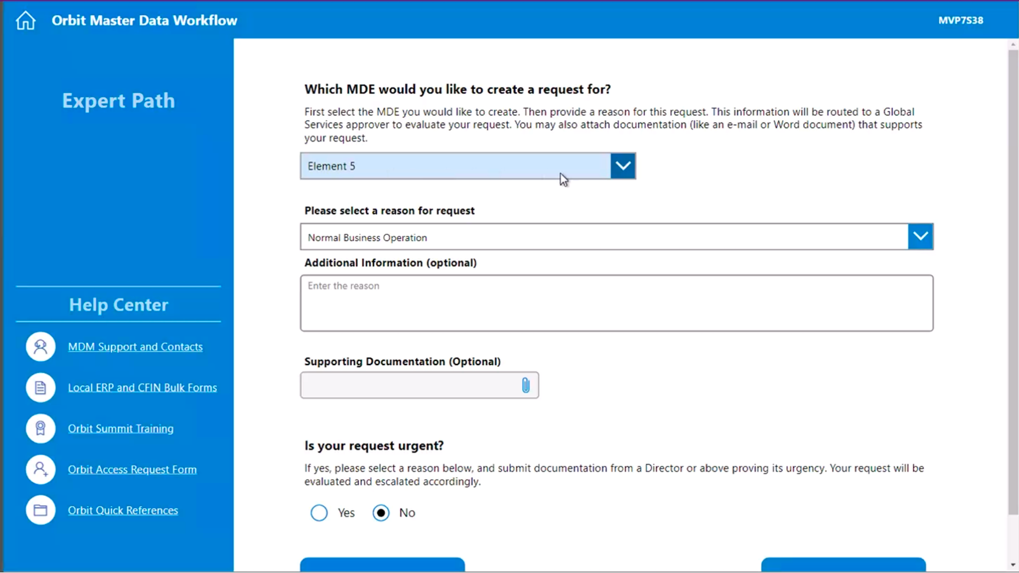The image size is (1019, 573).
Task: Click the Supporting Documentation upload field
Action: 410,386
